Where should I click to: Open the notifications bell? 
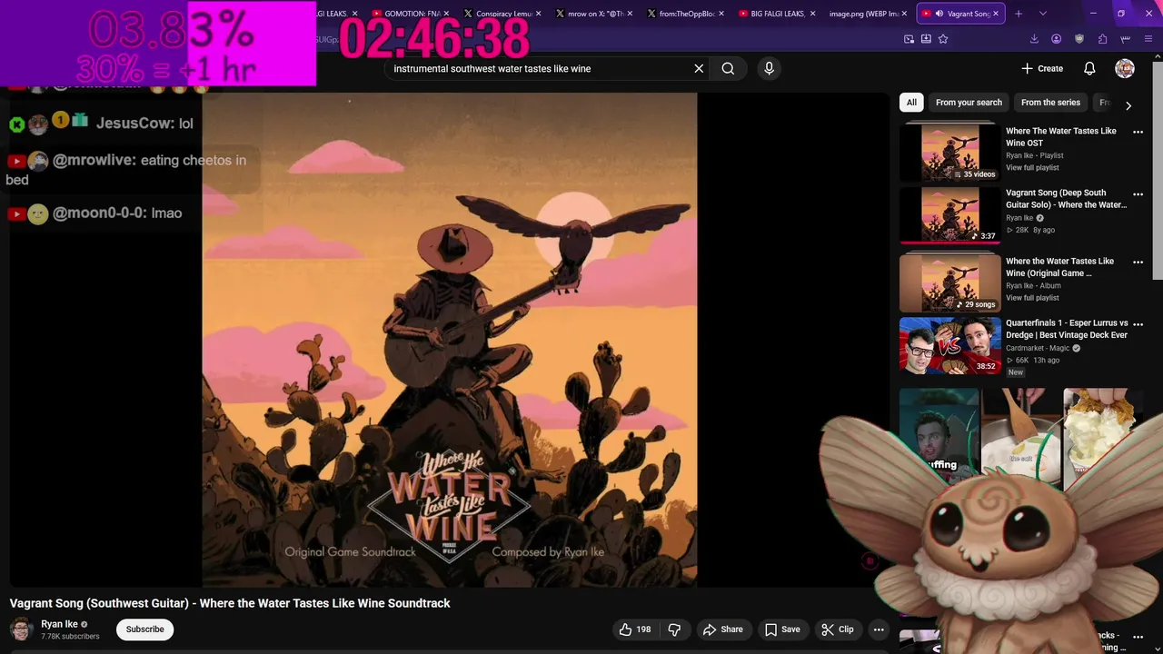[x=1089, y=68]
